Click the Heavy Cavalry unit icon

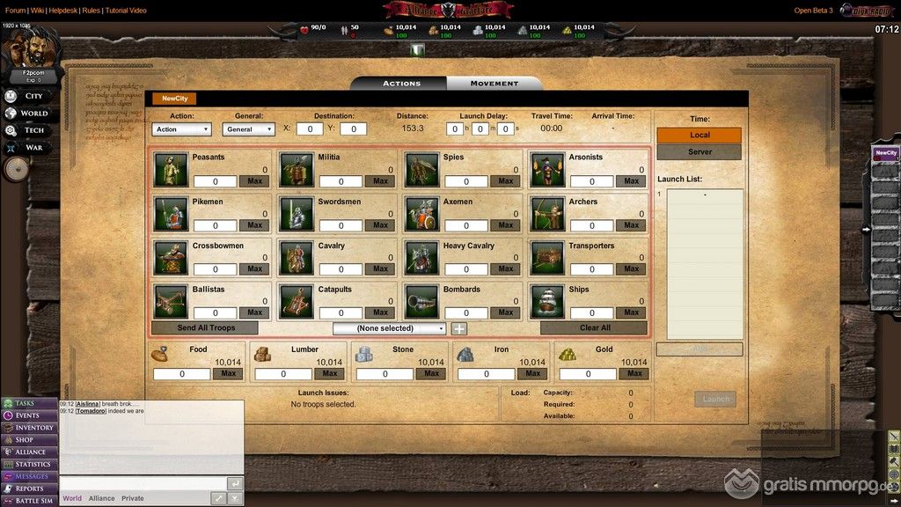pos(421,258)
